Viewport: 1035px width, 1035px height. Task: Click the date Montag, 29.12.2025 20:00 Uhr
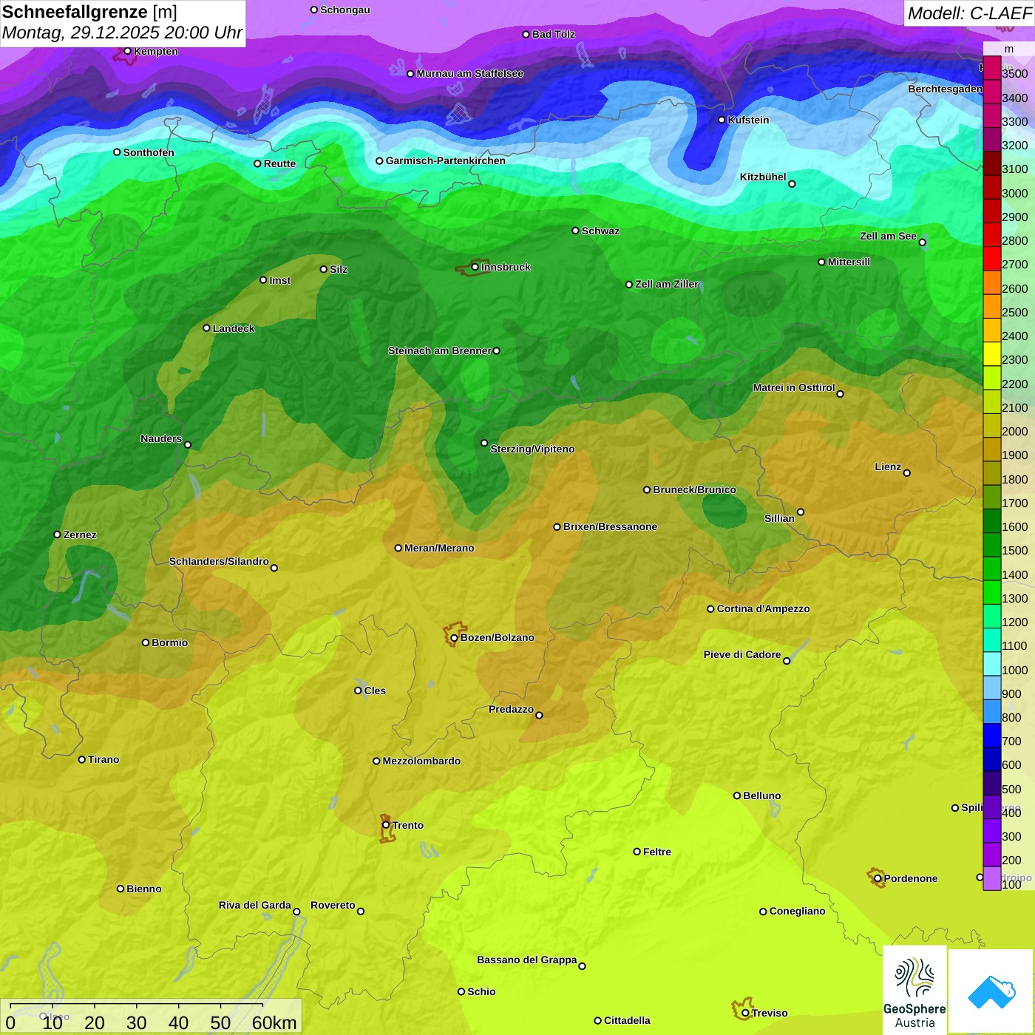(x=122, y=33)
